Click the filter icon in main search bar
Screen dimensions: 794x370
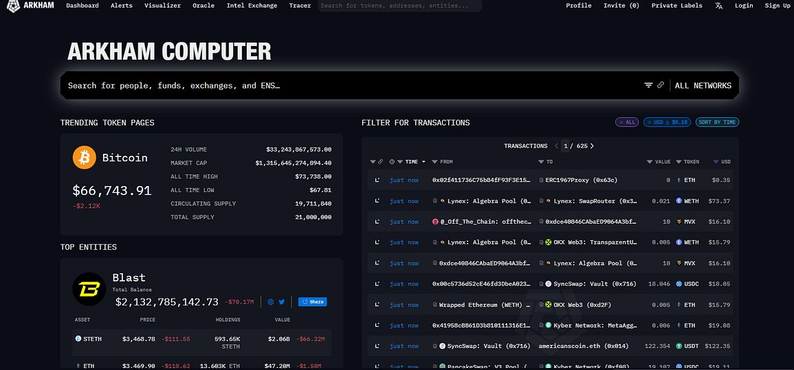[648, 85]
